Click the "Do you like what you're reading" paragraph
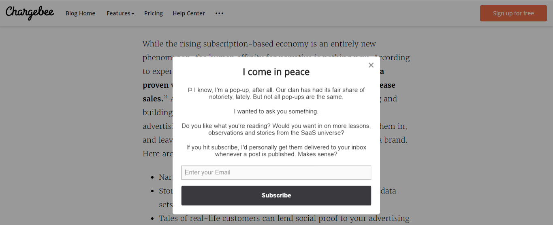This screenshot has width=553, height=225. coord(276,129)
